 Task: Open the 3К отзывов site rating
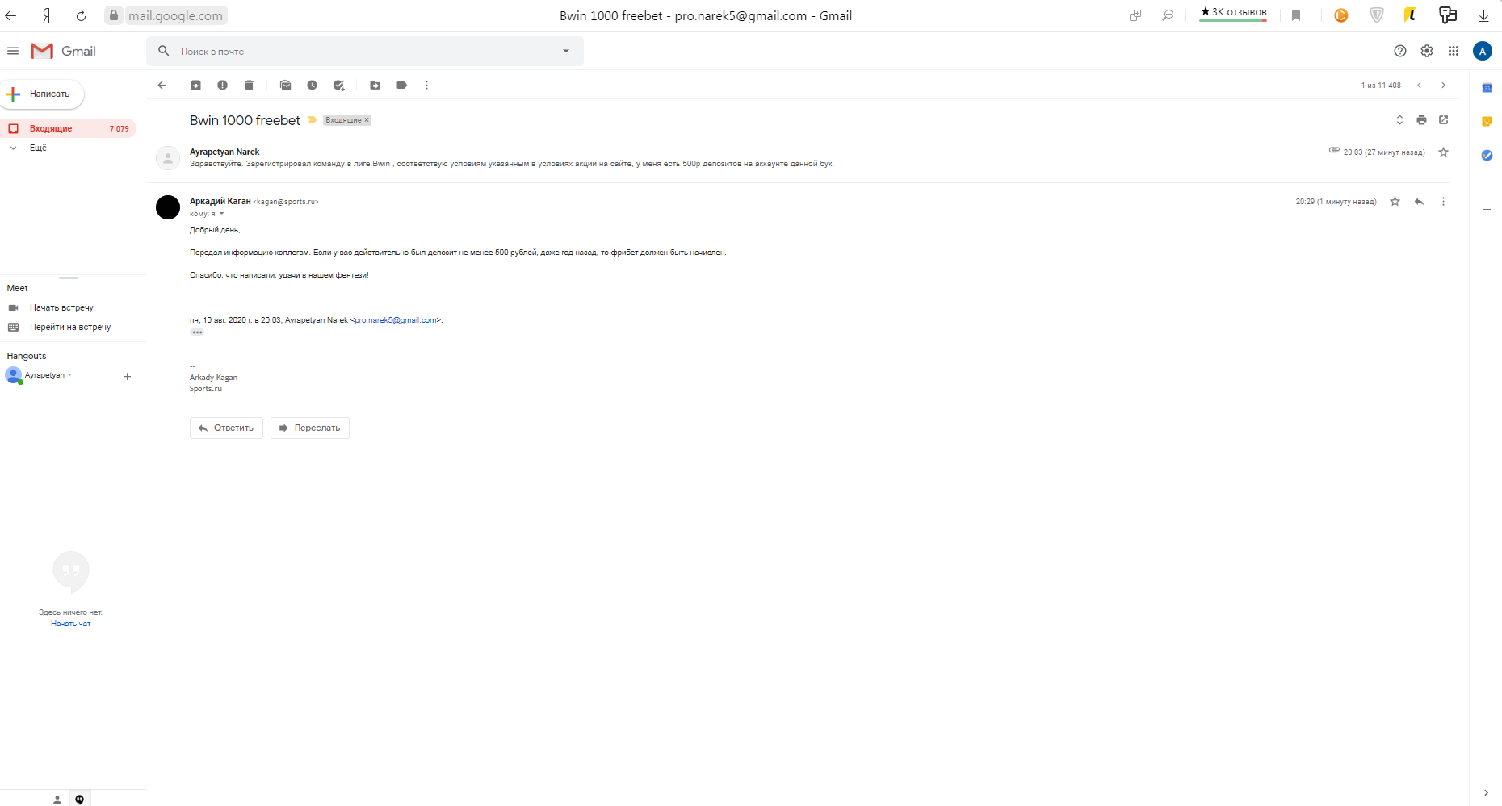click(1233, 13)
